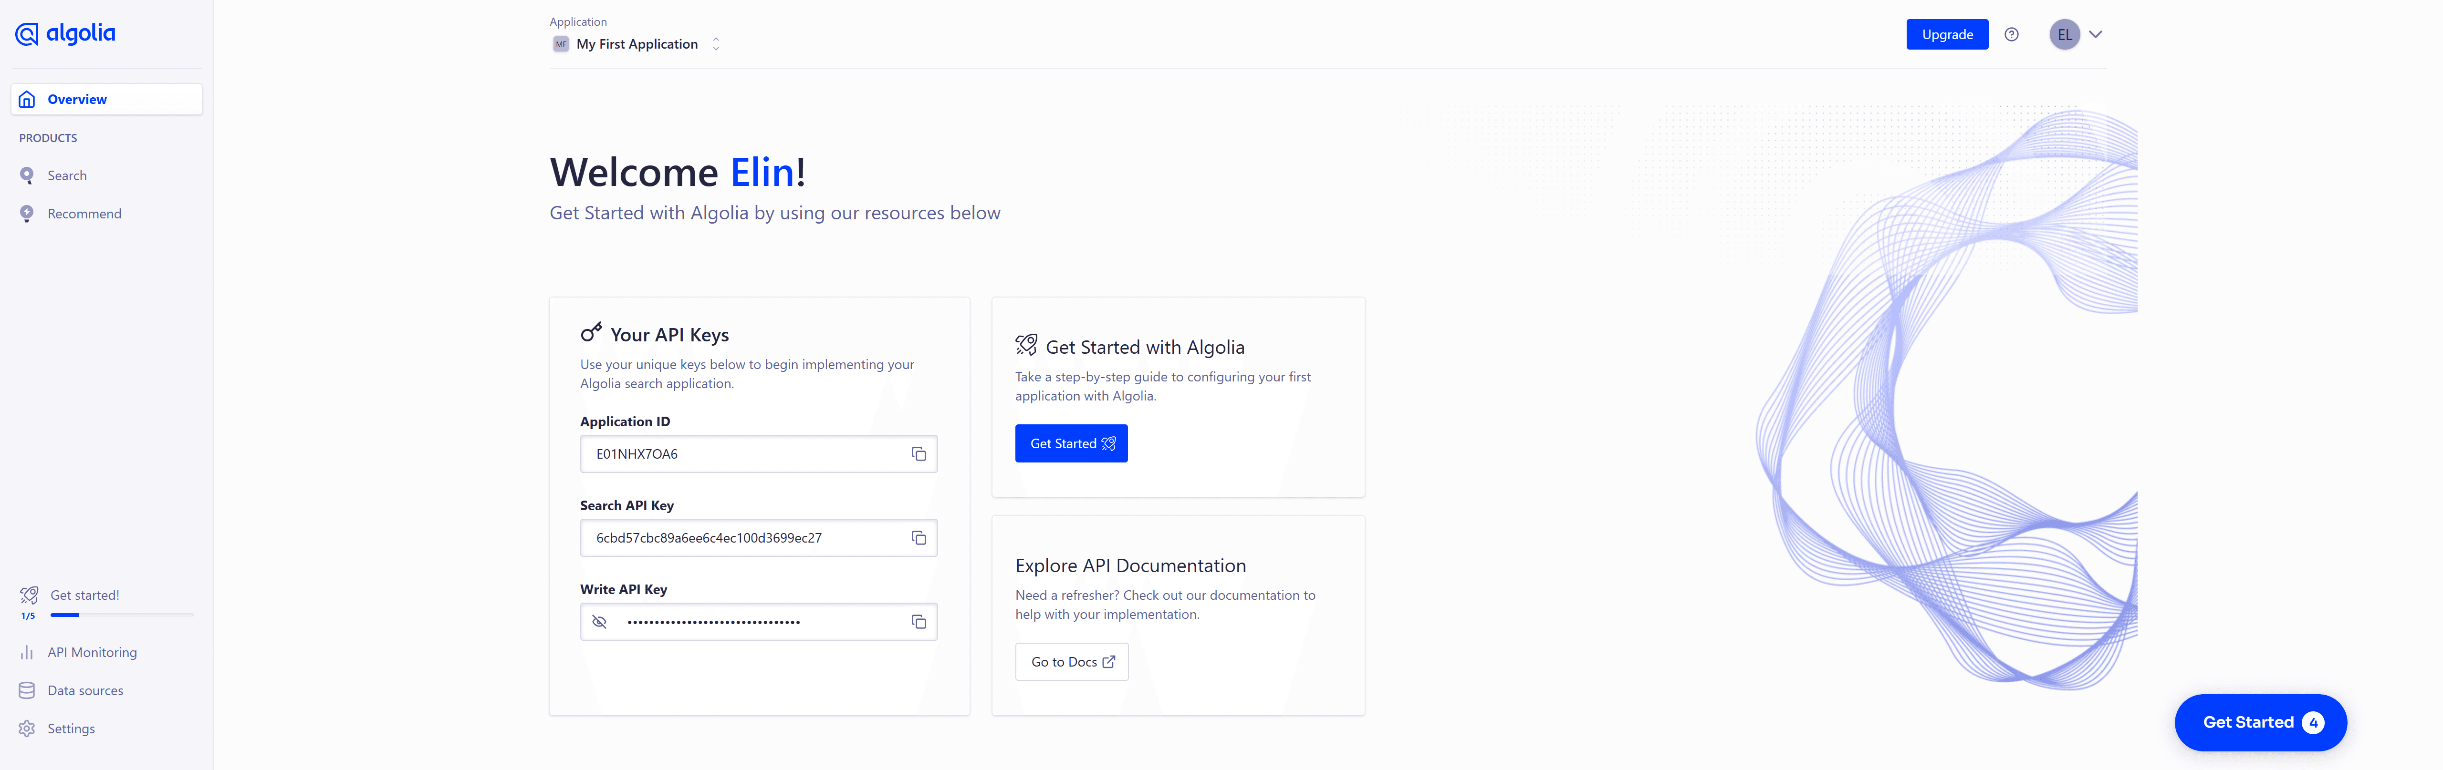Click the "Welcome Elin!" heading
This screenshot has width=2443, height=770.
678,173
